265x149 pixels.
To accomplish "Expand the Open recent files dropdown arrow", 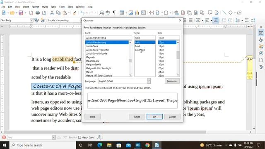I will tap(17, 13).
